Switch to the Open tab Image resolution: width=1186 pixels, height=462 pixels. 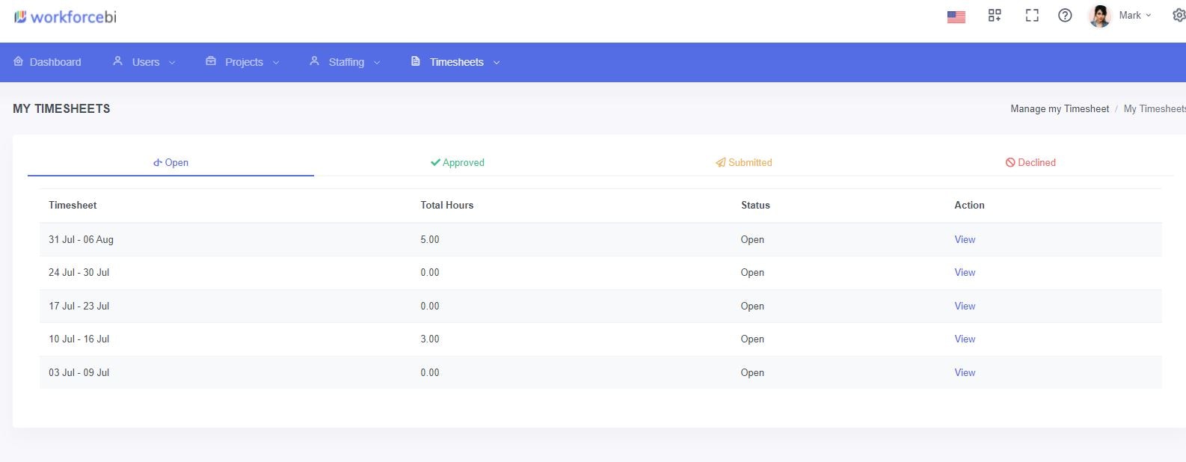[x=170, y=162]
